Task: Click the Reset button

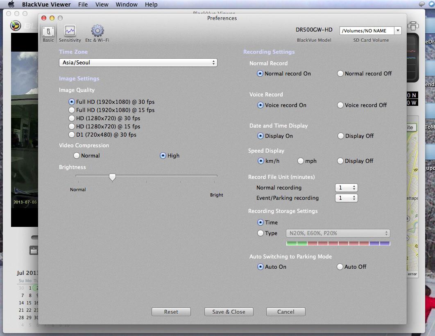Action: [x=171, y=312]
